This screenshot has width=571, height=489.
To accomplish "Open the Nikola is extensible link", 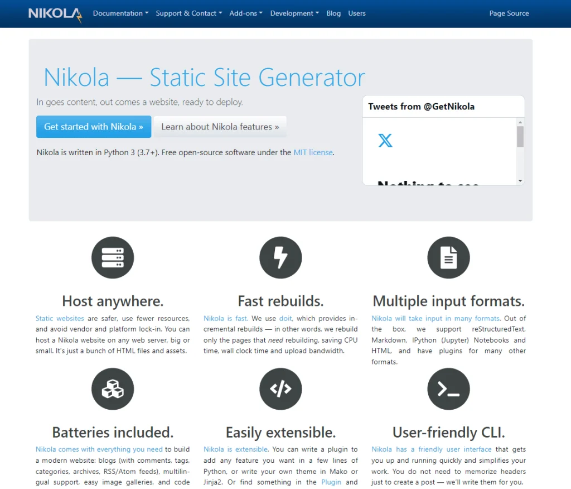I will pyautogui.click(x=236, y=449).
